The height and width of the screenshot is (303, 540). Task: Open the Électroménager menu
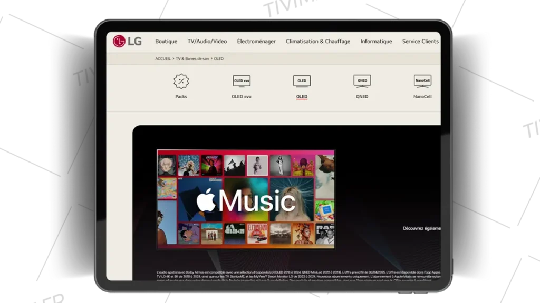pyautogui.click(x=256, y=41)
